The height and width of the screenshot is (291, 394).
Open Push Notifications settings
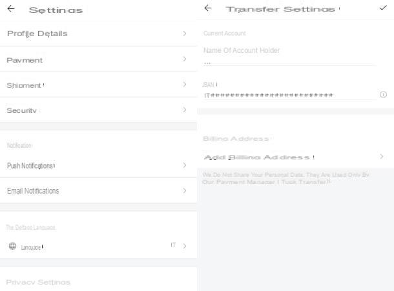(x=98, y=165)
